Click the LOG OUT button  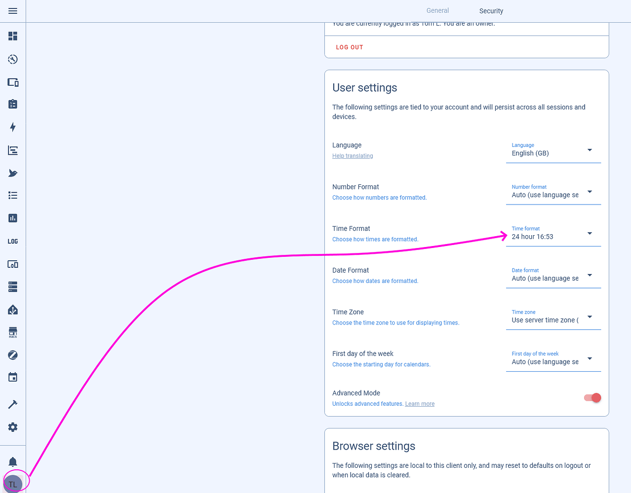coord(349,47)
